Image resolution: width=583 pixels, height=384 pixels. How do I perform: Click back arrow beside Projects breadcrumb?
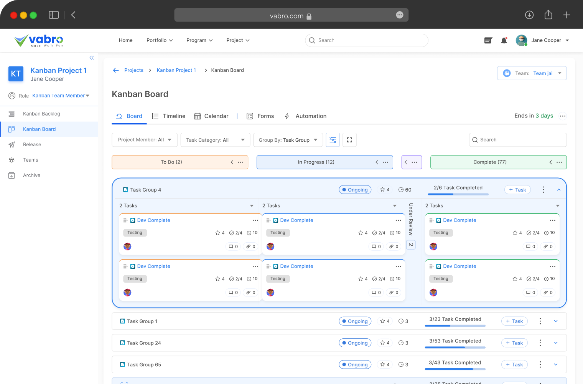116,70
